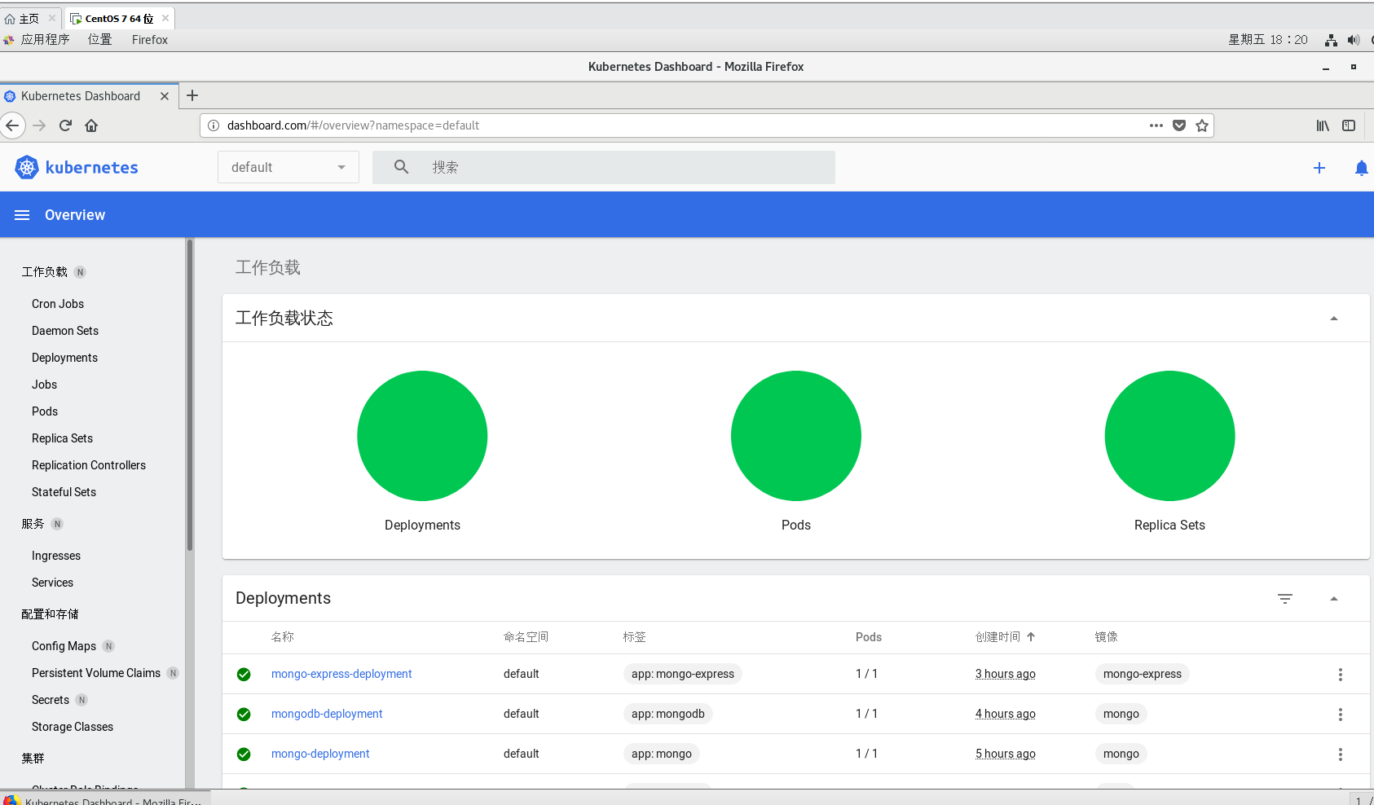Viewport: 1374px width, 805px height.
Task: Open actions menu for mongo-deployment row
Action: pyautogui.click(x=1340, y=754)
